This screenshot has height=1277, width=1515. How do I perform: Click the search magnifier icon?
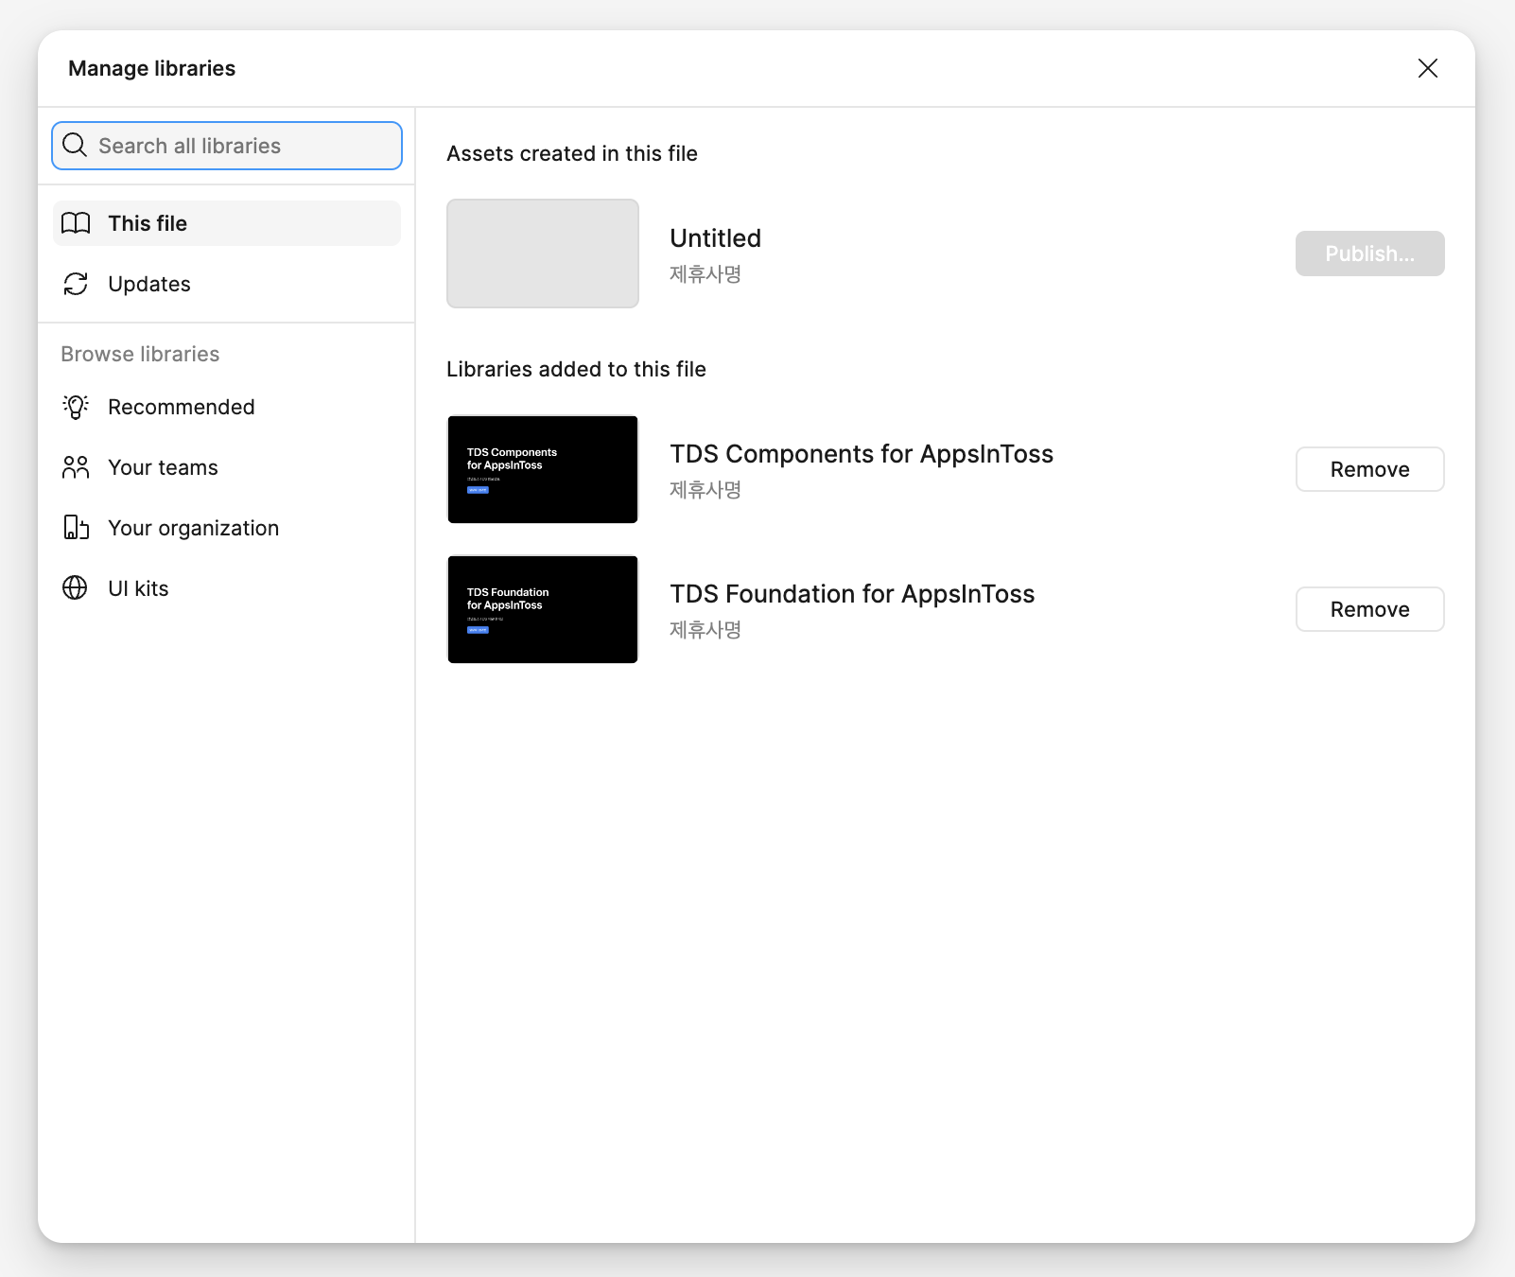[x=75, y=145]
